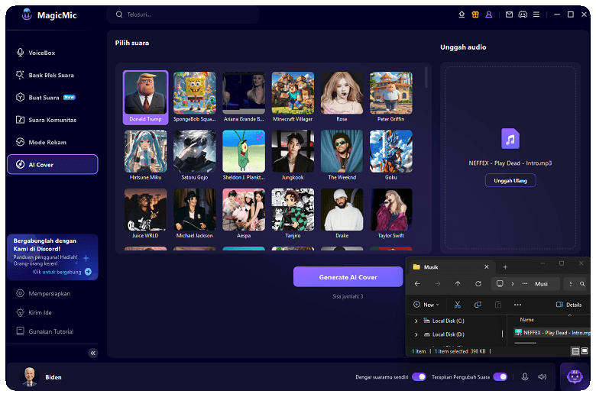596x397 pixels.
Task: Open the New dropdown in File Explorer
Action: tap(426, 305)
